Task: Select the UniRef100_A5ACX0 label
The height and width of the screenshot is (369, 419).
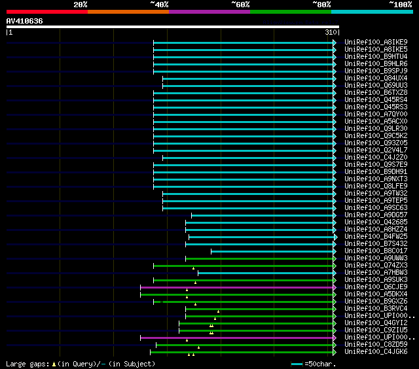Action: [376, 122]
